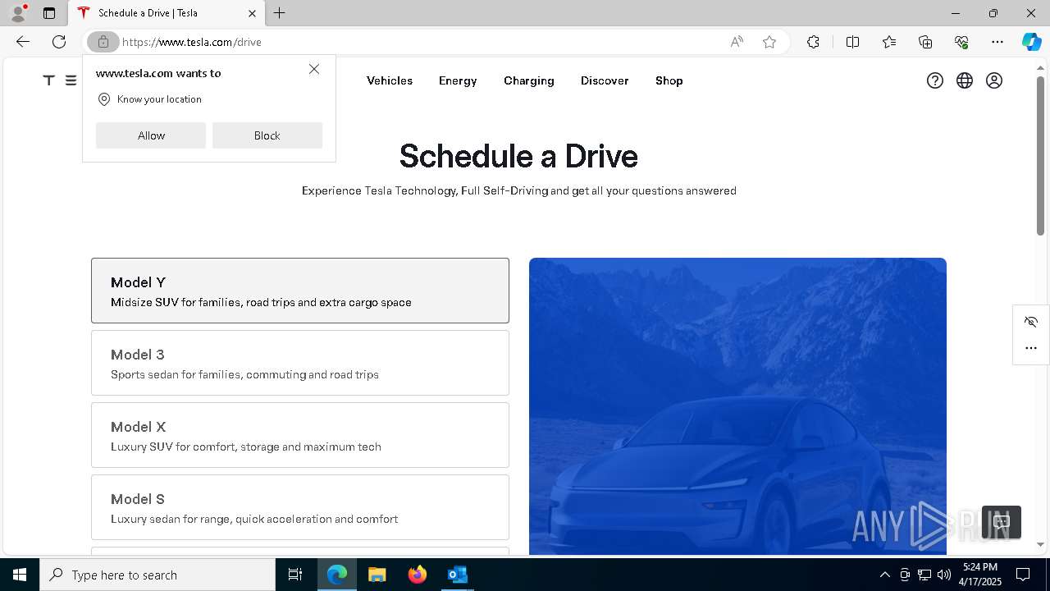Open Outlook from the taskbar

click(457, 575)
